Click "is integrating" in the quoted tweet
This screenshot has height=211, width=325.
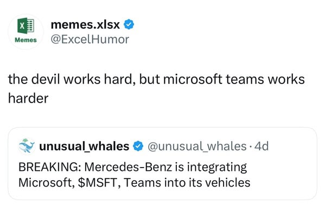211,168
